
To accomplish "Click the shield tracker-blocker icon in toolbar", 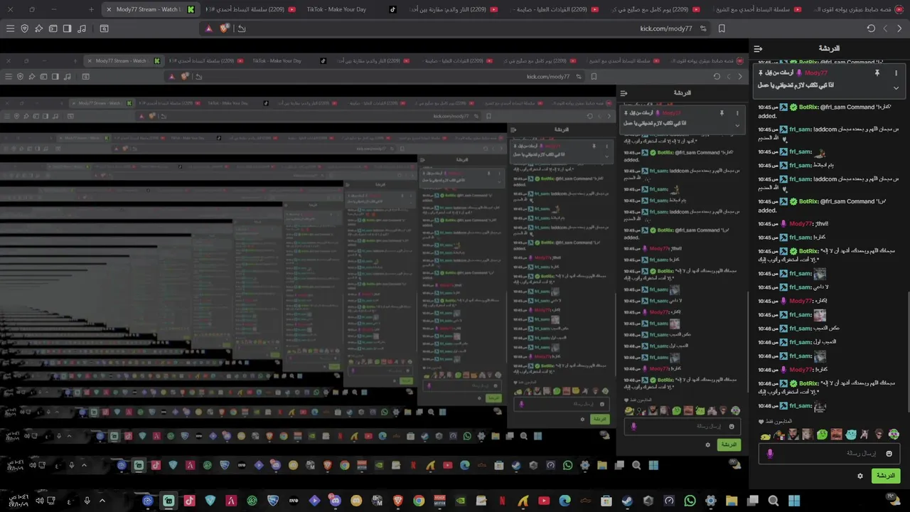I will 25,28.
